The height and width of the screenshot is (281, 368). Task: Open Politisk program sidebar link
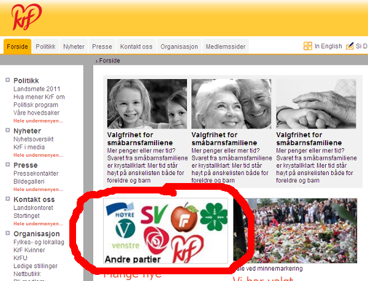pos(36,105)
